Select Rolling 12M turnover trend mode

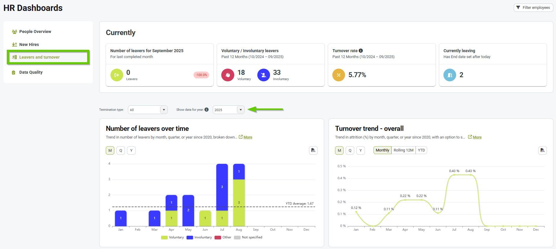(x=404, y=150)
